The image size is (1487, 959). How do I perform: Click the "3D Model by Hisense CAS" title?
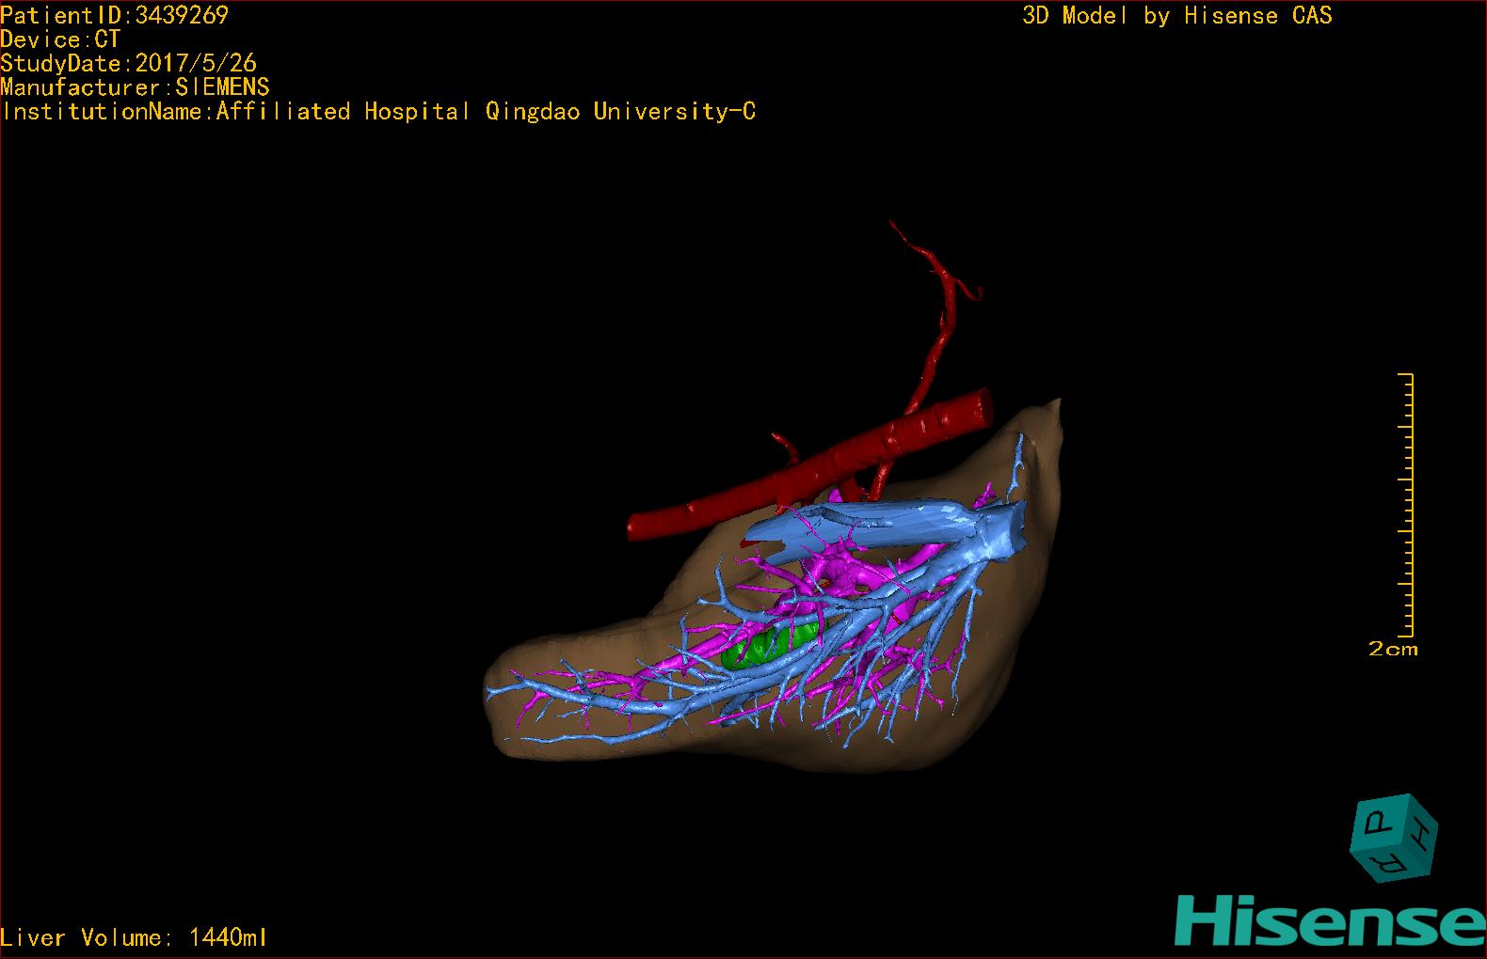coord(1176,16)
